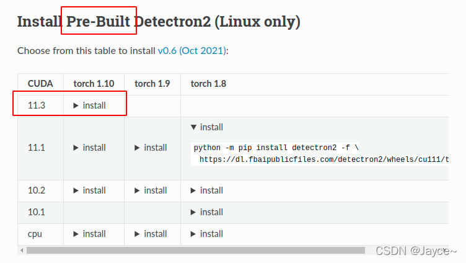
Task: Click the 'torch 1.8' column header
Action: tap(208, 84)
